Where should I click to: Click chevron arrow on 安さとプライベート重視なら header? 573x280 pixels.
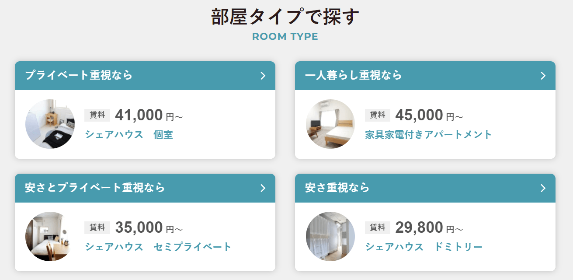click(263, 188)
